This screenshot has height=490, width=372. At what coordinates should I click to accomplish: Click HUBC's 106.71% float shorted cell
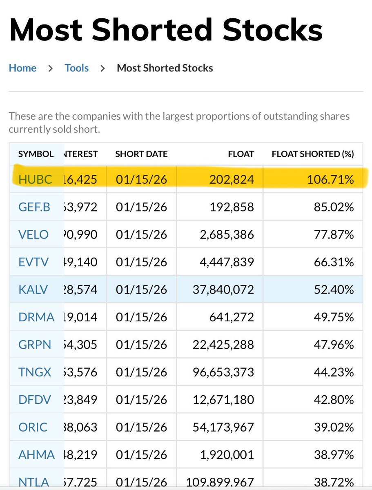click(313, 179)
